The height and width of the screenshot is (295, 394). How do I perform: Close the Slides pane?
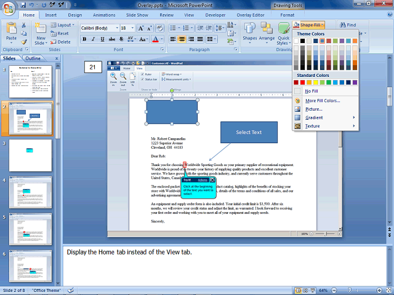57,58
